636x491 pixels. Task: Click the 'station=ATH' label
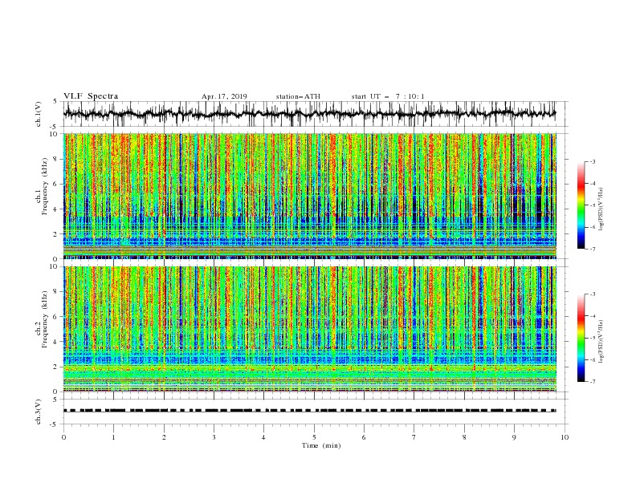pyautogui.click(x=298, y=96)
